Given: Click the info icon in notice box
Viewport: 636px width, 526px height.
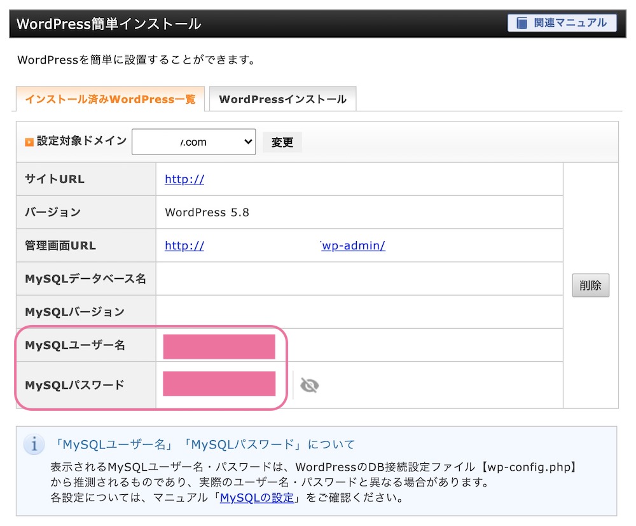Looking at the screenshot, I should click(34, 444).
